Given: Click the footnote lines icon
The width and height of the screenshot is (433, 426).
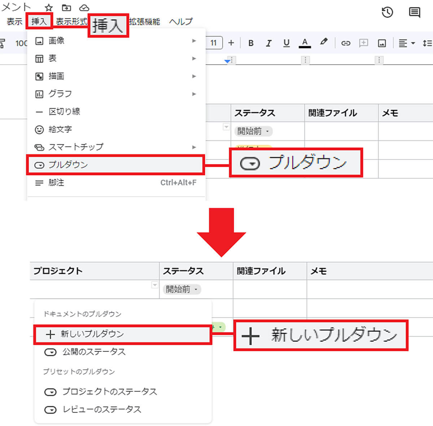Looking at the screenshot, I should coord(39,183).
